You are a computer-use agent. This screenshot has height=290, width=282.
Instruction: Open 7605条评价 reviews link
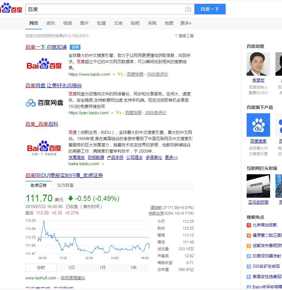click(157, 74)
